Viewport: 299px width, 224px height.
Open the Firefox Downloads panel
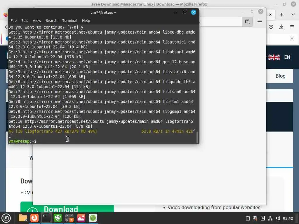(281, 27)
